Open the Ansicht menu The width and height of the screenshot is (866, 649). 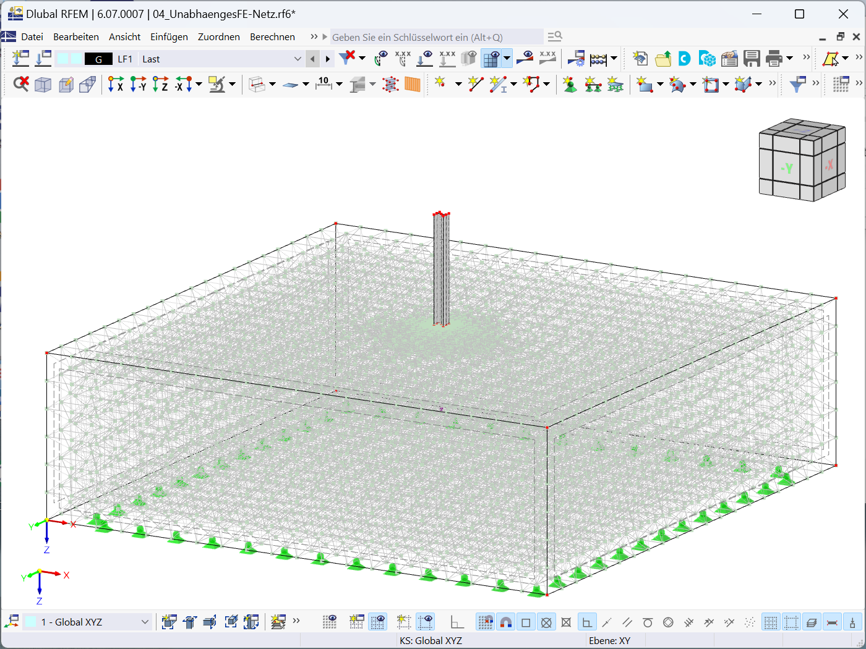(x=125, y=37)
